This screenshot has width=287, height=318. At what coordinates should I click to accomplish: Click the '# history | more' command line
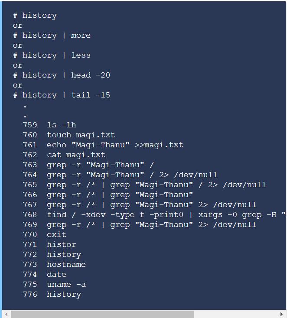52,36
